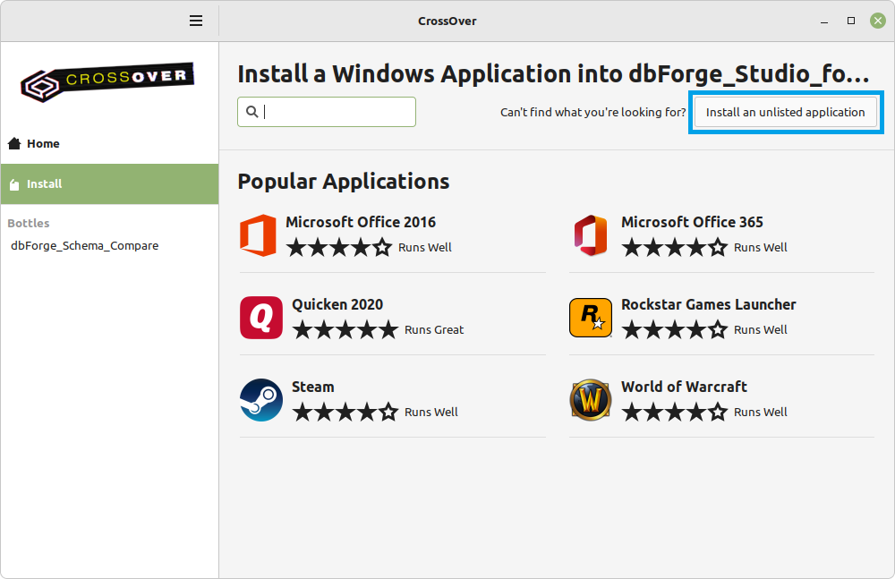The image size is (895, 579).
Task: Focus the application search field
Action: point(327,112)
